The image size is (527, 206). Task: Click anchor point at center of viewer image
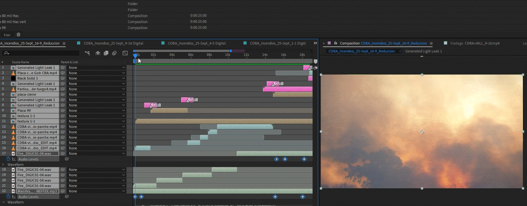[x=422, y=132]
